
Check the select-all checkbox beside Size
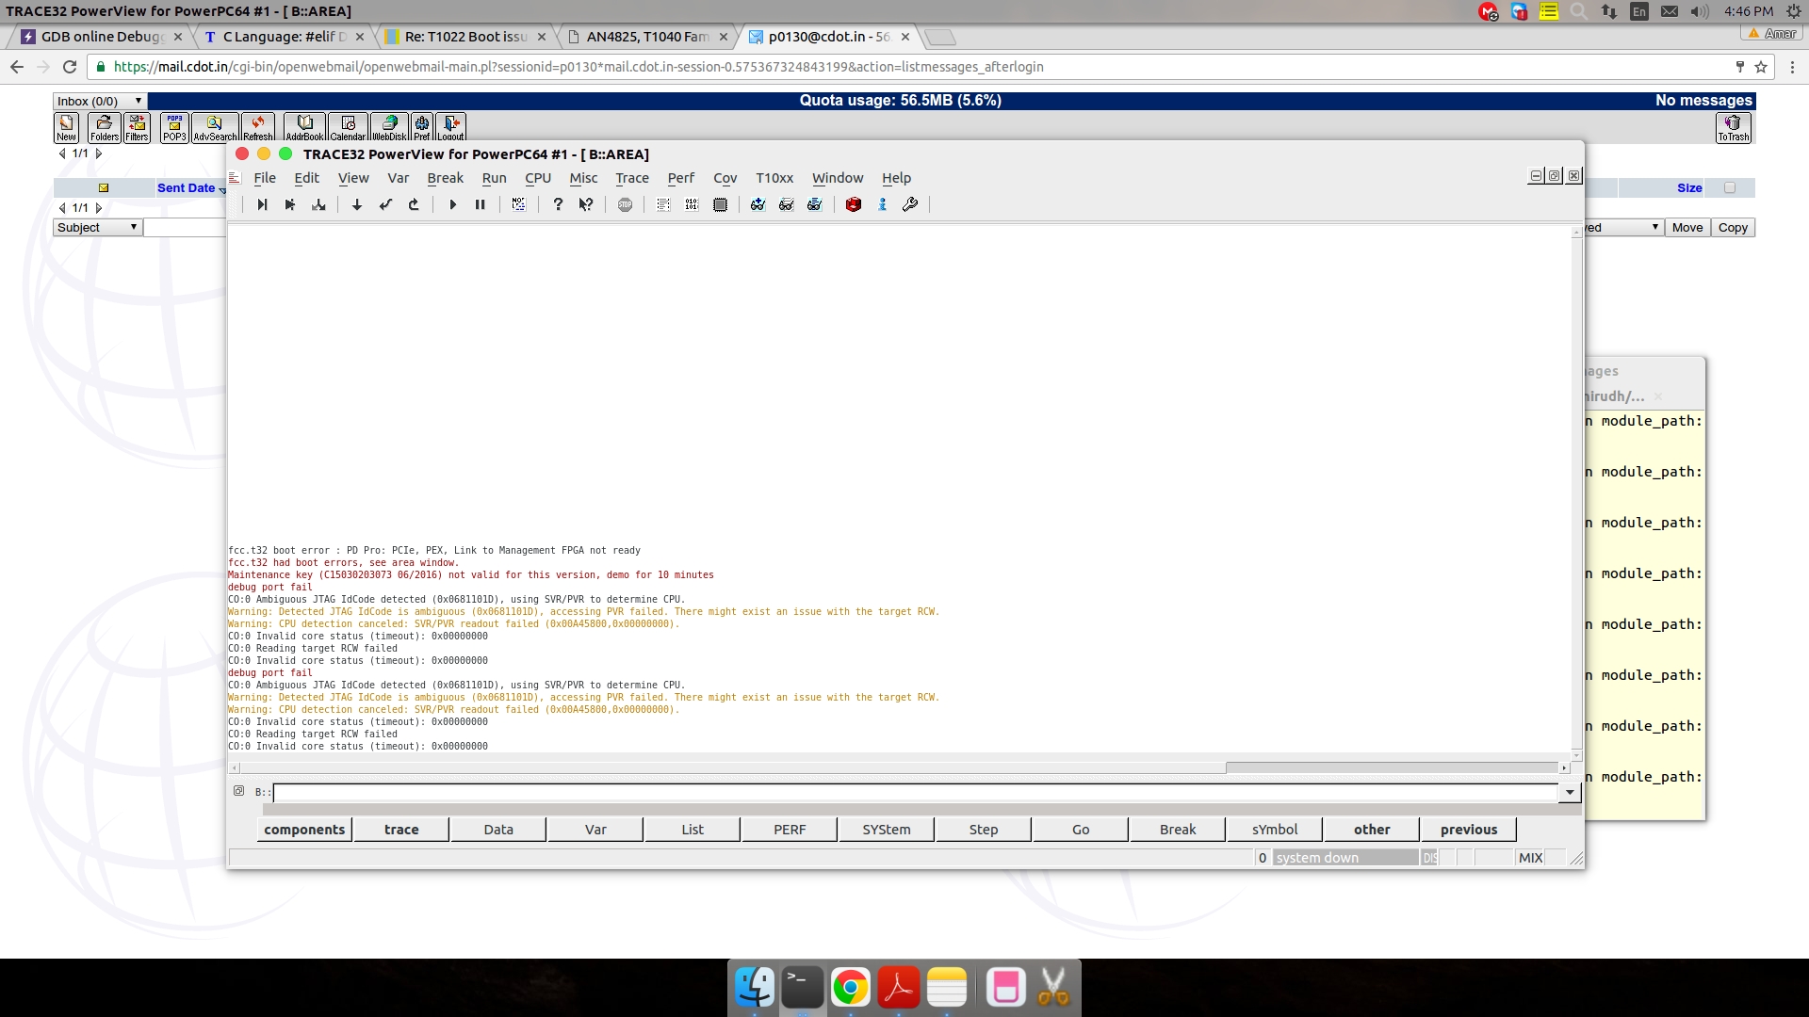[1730, 187]
